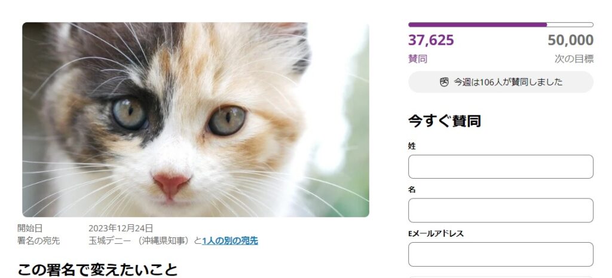The image size is (612, 278).
Task: Select the 今週は106人が賛同しました banner text
Action: click(508, 83)
